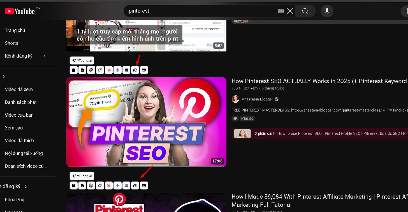This screenshot has width=408, height=212.
Task: Click the 138 N lượt xem view count
Action: point(244,88)
